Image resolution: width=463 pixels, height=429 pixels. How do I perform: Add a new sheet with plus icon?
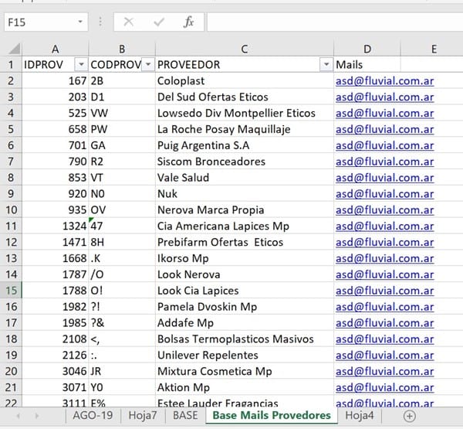click(409, 416)
